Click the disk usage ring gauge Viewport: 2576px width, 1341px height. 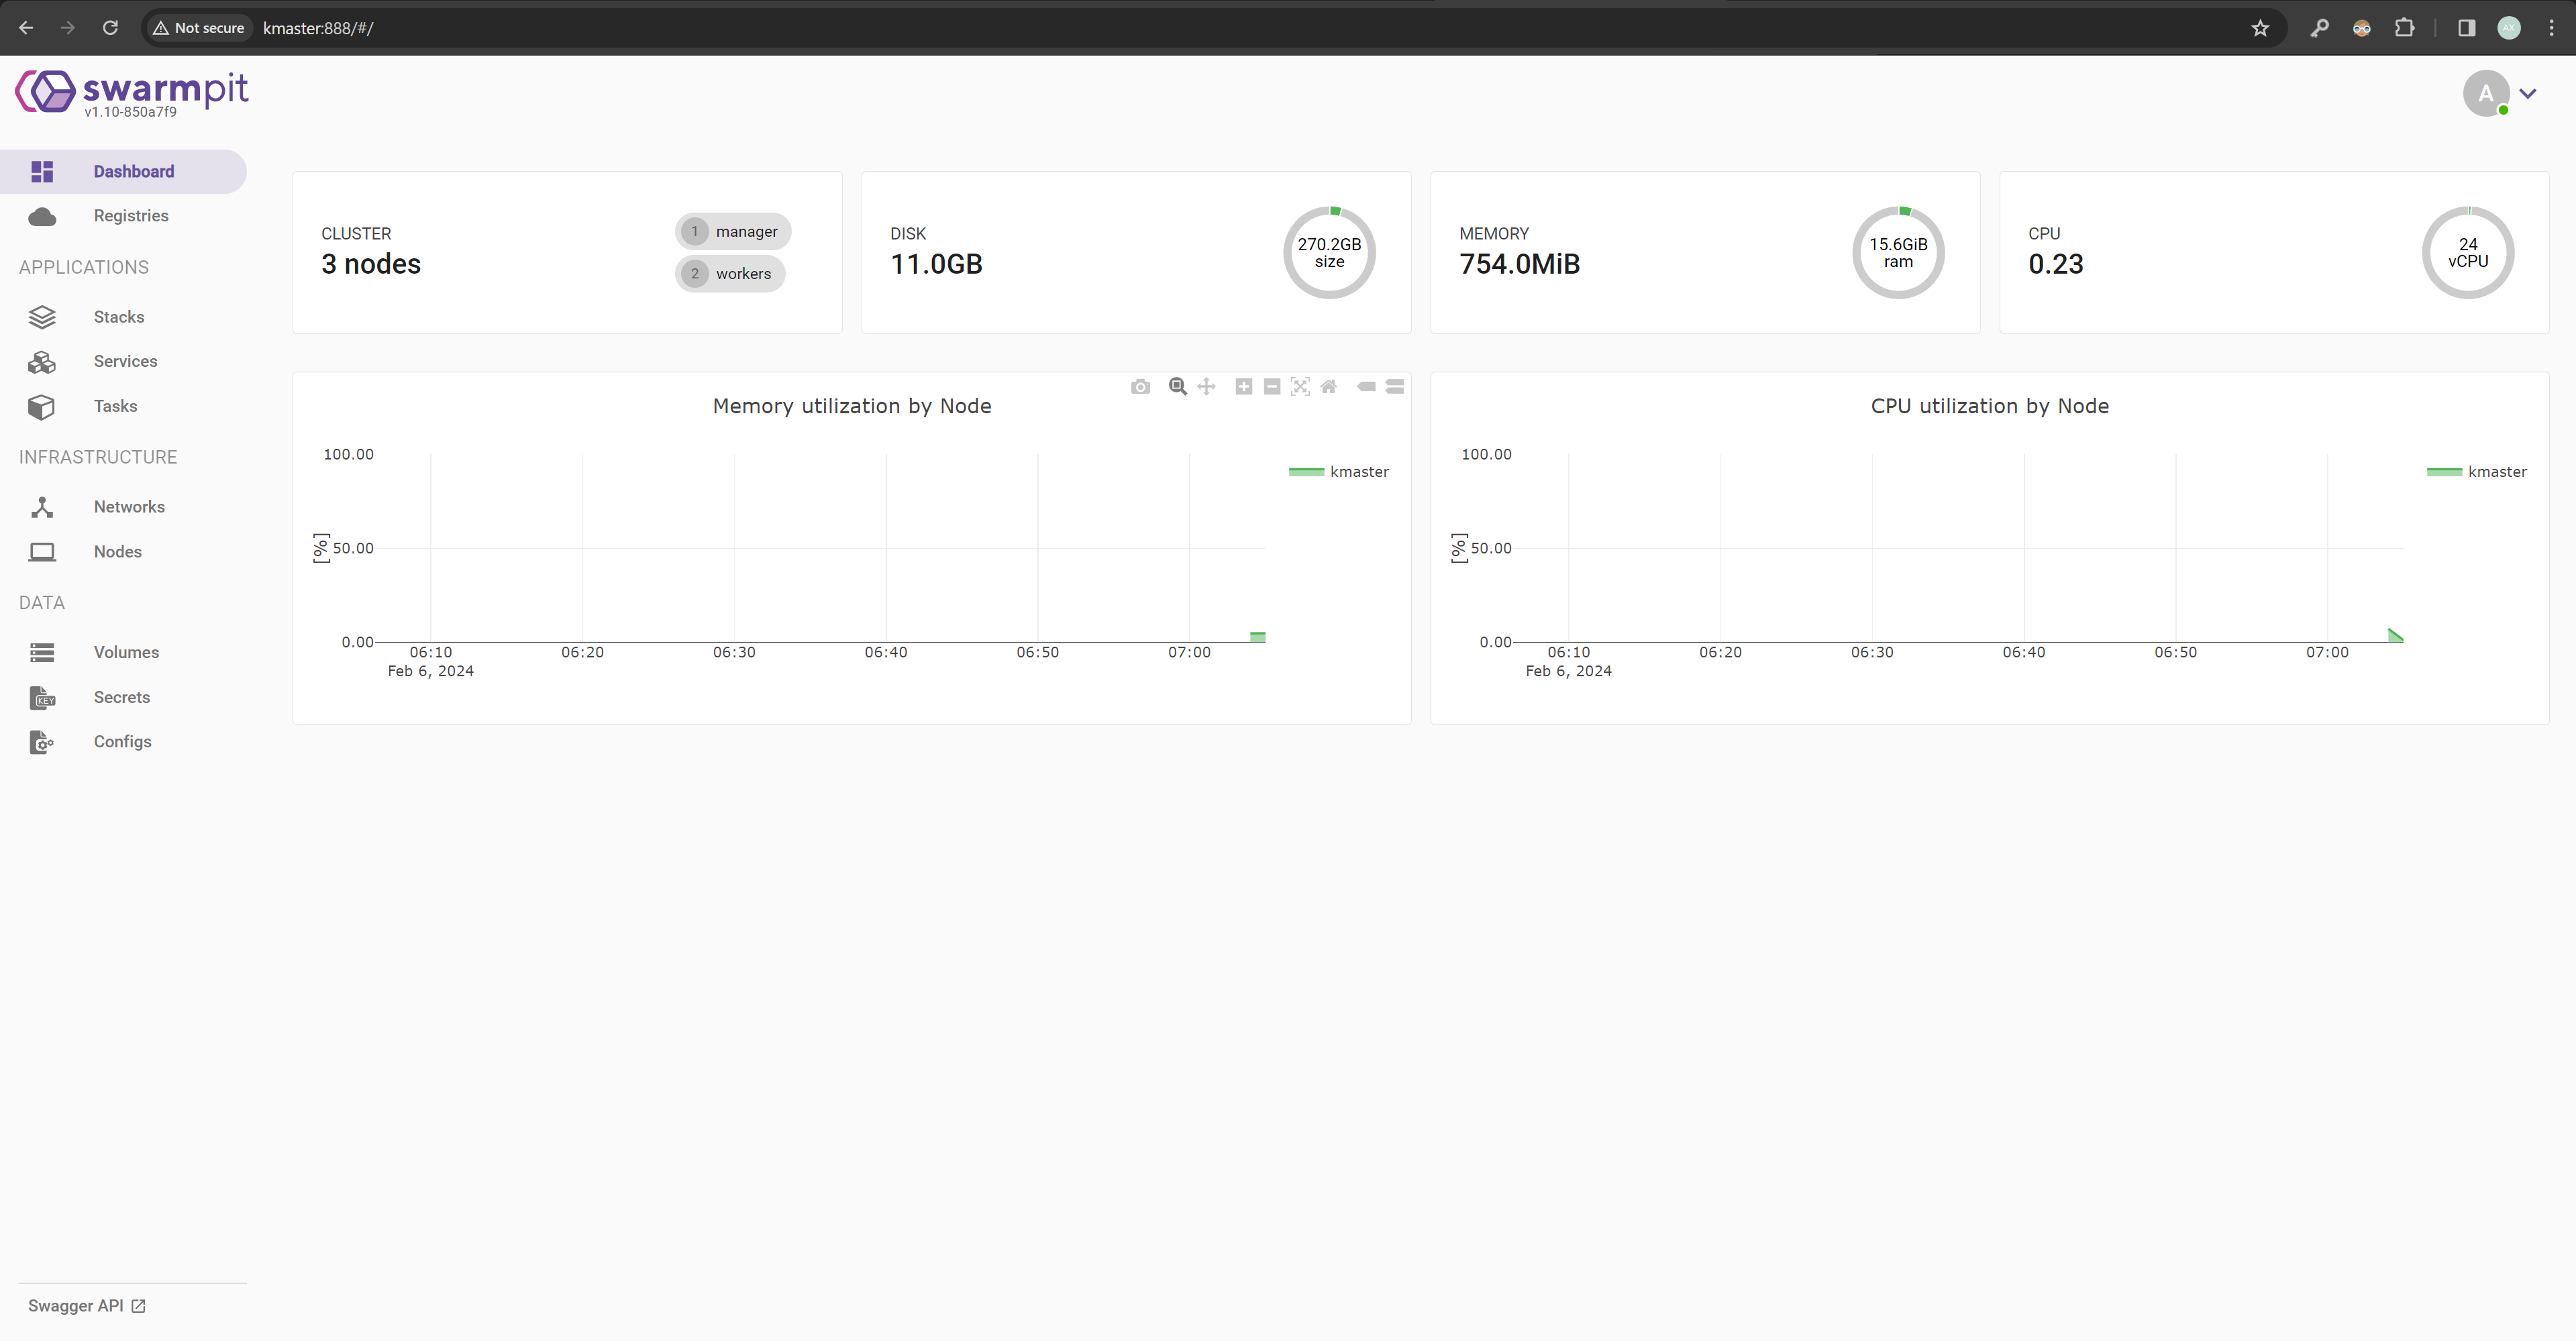click(x=1329, y=253)
